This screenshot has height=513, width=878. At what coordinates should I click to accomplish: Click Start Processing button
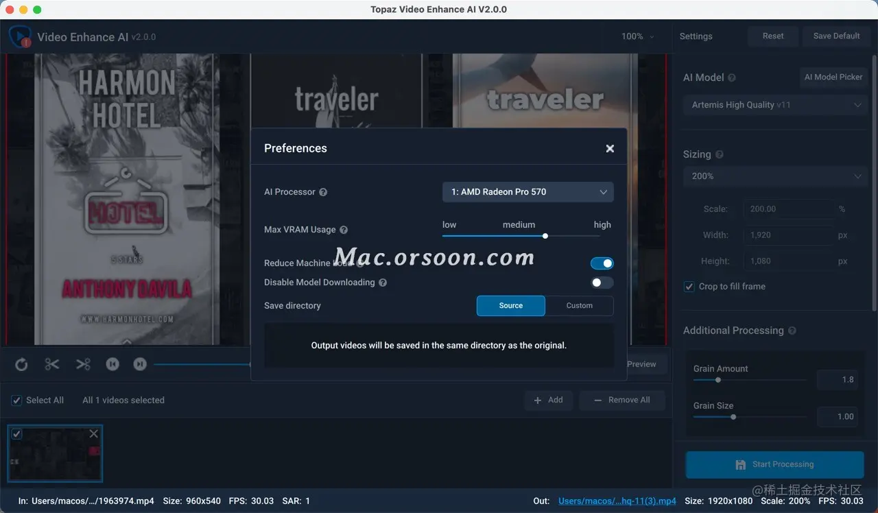(774, 464)
